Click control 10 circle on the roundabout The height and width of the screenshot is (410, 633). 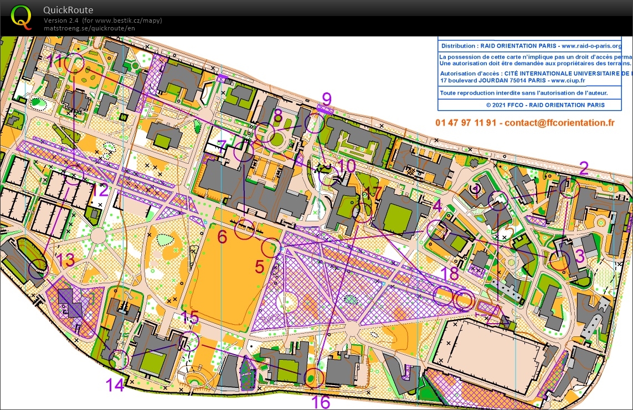point(328,174)
